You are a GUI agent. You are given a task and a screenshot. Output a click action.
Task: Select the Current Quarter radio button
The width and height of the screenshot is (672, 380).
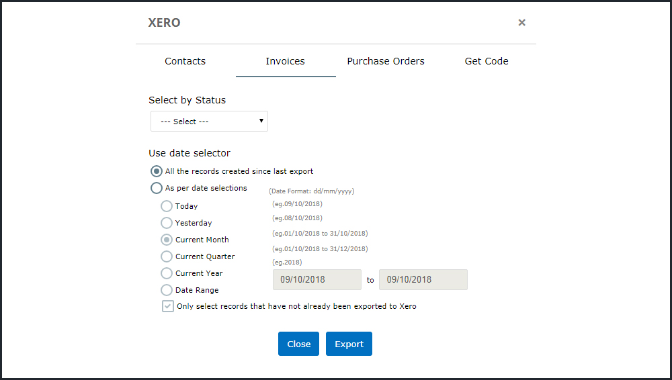pyautogui.click(x=166, y=256)
